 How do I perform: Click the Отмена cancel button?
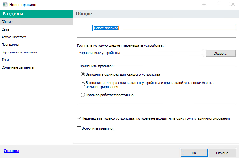(x=222, y=153)
